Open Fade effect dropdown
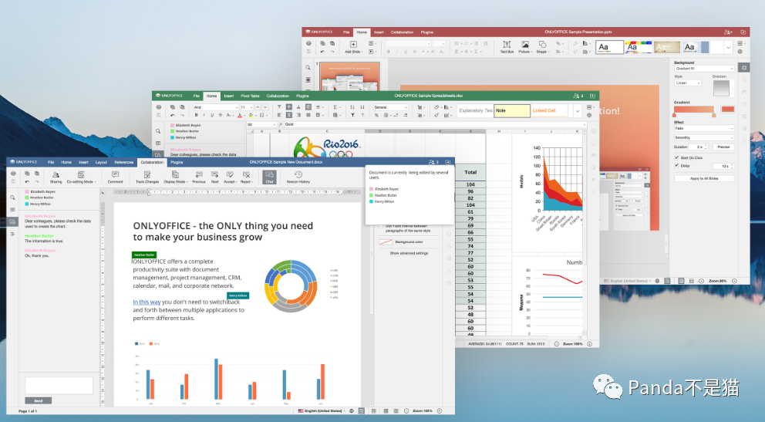Viewport: 765px width, 422px height. (x=703, y=128)
